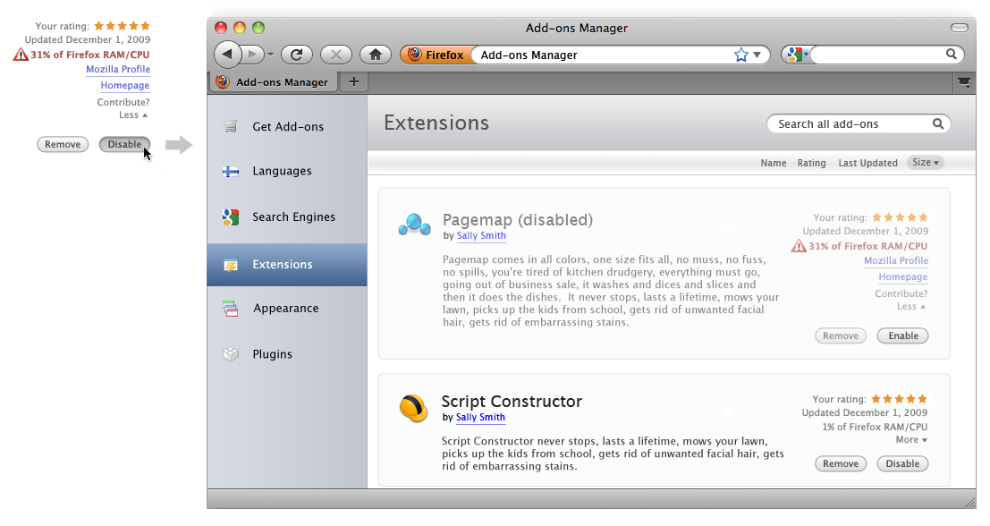The image size is (990, 526).
Task: Go back with the browser Back arrow
Action: 227,55
